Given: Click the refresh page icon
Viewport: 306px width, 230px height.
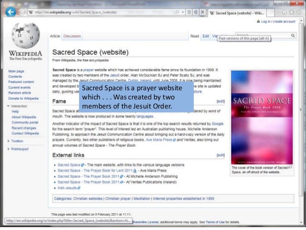Looking at the screenshot, I should tap(196, 12).
